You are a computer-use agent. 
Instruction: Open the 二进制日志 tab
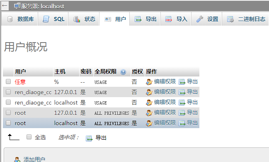tap(245, 19)
